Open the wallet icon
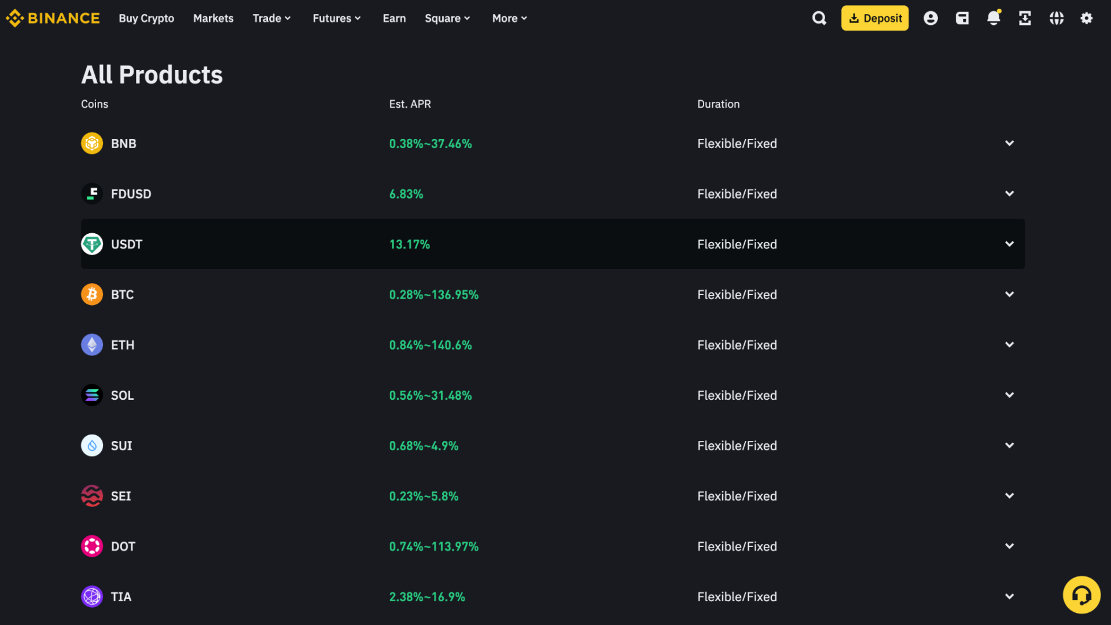 pyautogui.click(x=962, y=18)
